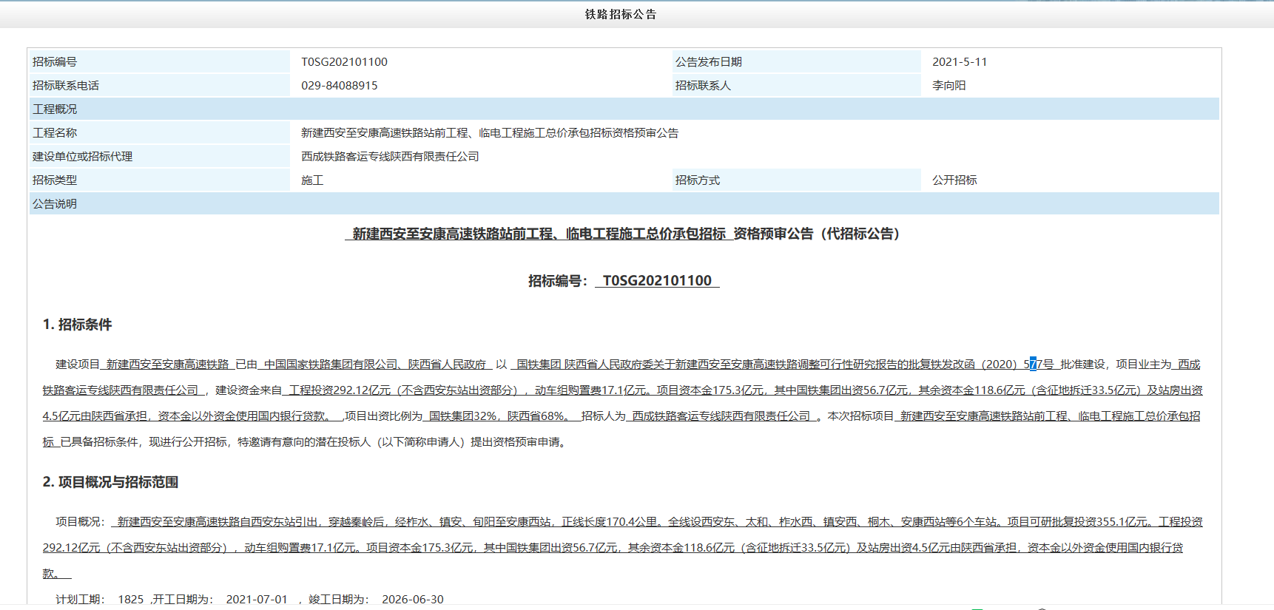This screenshot has width=1274, height=610.
Task: Click the start date 2021-07-01
Action: [257, 600]
